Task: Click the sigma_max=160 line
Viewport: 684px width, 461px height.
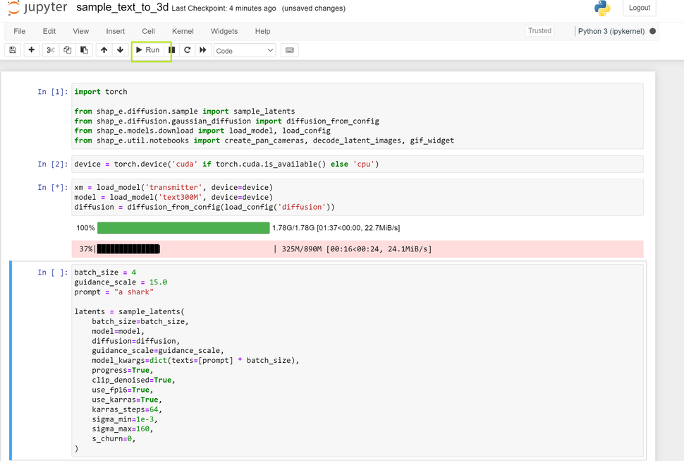Action: pyautogui.click(x=122, y=429)
